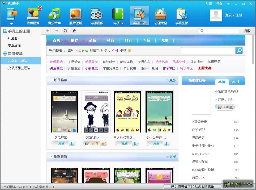Open the 反馈 feedback link
This screenshot has height=190, width=256.
point(209,4)
